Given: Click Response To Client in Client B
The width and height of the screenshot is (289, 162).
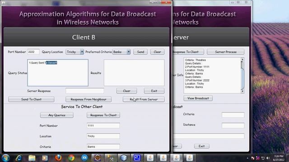Looking at the screenshot, I should [103, 115].
